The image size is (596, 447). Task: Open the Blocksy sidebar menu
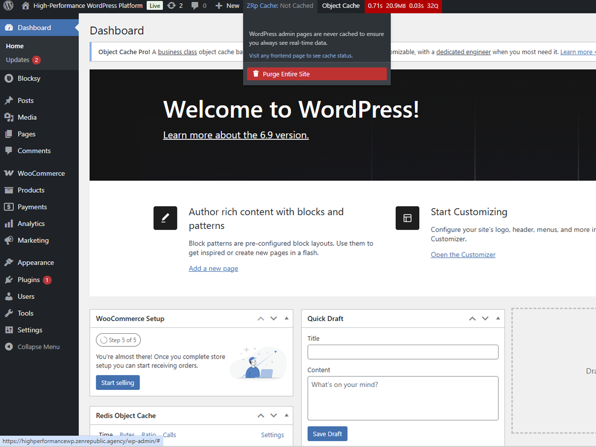click(x=29, y=78)
